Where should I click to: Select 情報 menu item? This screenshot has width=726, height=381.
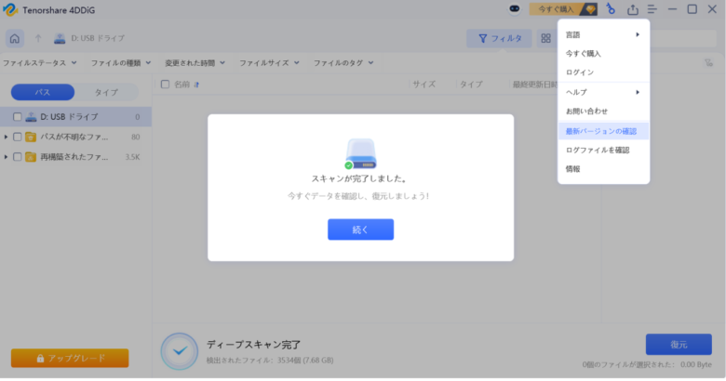click(603, 169)
